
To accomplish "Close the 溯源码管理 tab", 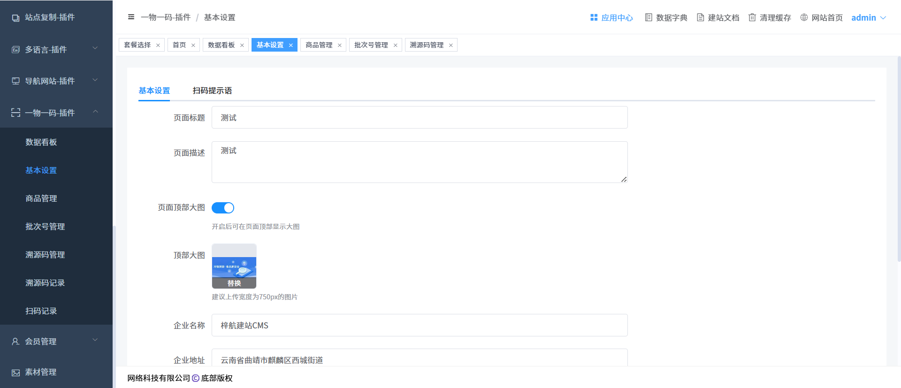I will coord(450,46).
